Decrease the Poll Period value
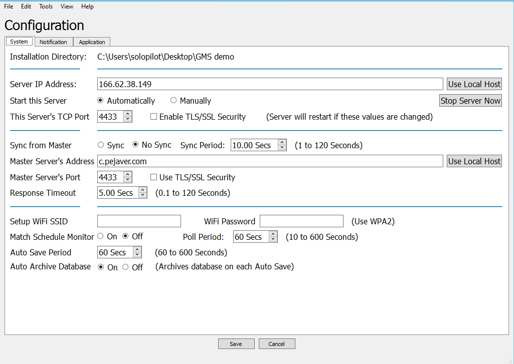 (x=273, y=239)
